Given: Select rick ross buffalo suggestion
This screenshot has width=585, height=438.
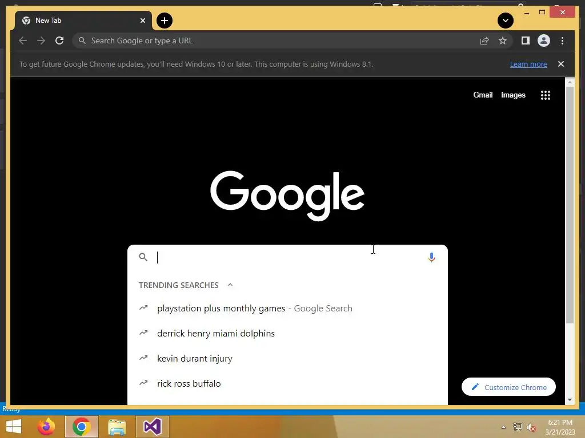Looking at the screenshot, I should coord(287,383).
